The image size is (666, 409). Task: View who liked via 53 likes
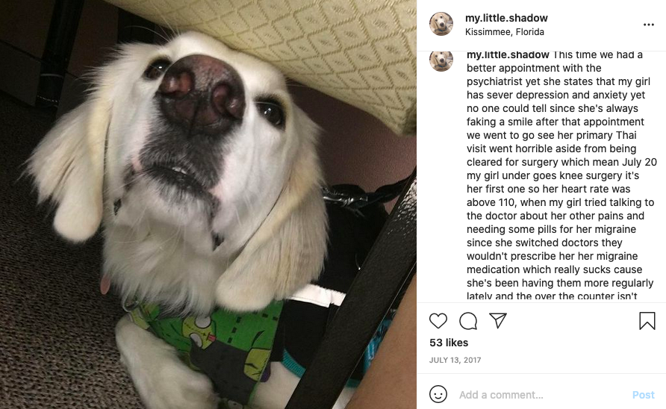click(449, 343)
